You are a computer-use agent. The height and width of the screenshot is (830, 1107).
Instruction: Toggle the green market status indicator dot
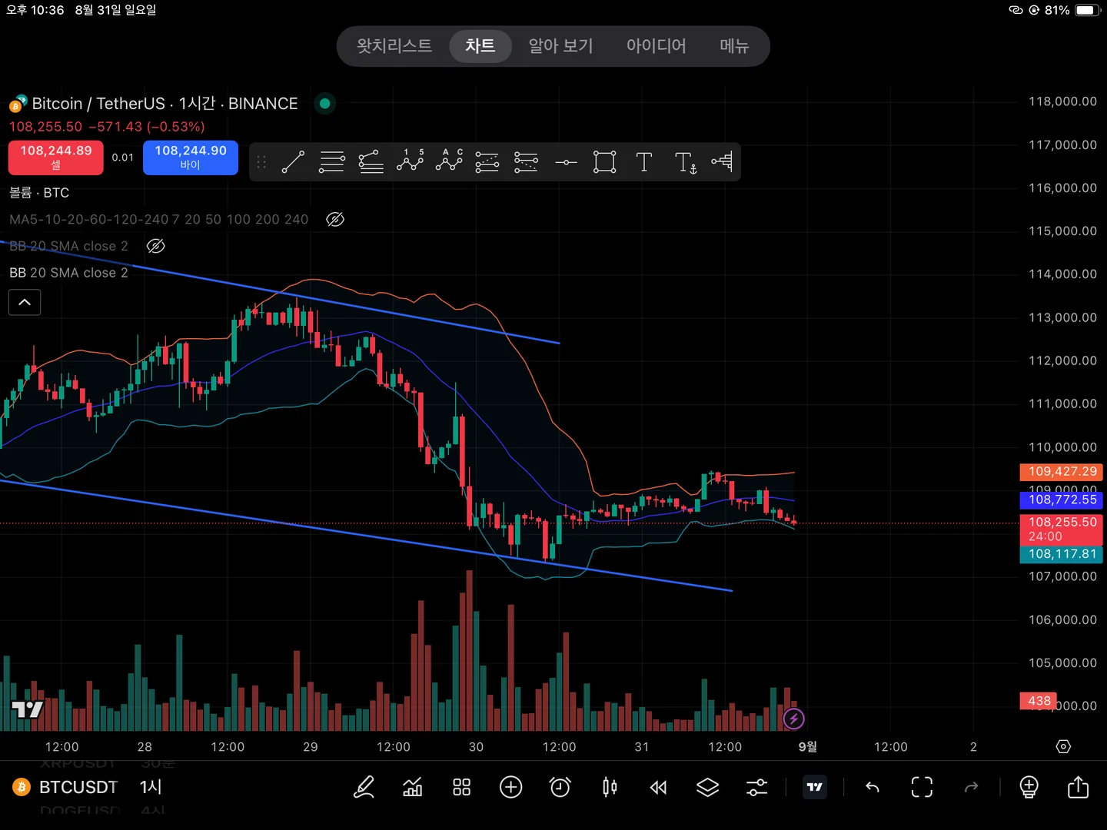tap(325, 103)
